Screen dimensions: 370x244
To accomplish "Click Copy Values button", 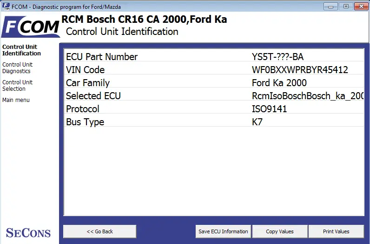I will pyautogui.click(x=280, y=231).
